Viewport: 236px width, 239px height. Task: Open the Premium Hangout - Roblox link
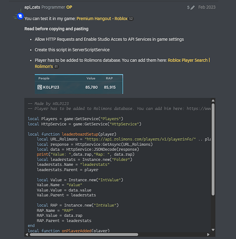pyautogui.click(x=102, y=19)
